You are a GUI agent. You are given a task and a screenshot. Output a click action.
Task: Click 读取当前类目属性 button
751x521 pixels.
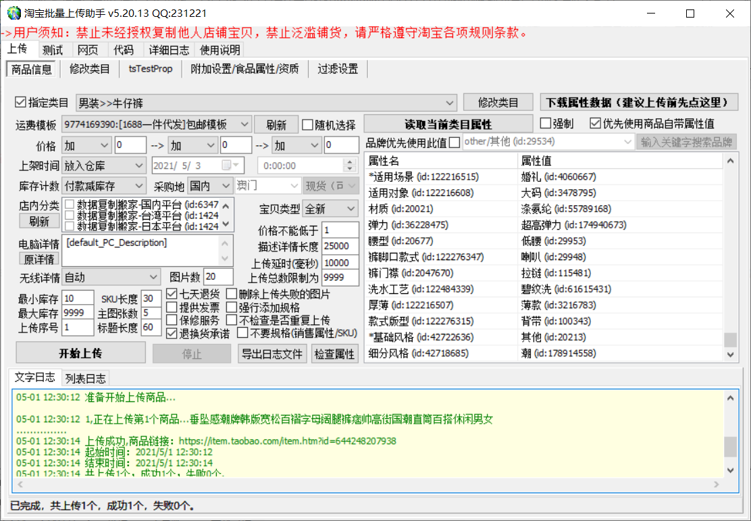pos(448,124)
